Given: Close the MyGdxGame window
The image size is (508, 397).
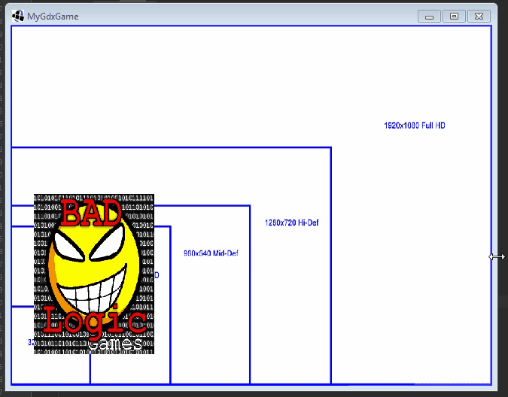Looking at the screenshot, I should [x=479, y=17].
